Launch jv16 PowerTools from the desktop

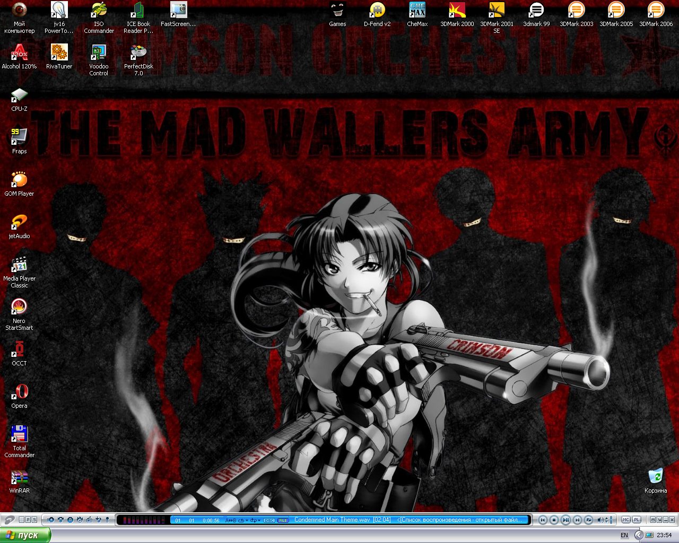tap(59, 17)
